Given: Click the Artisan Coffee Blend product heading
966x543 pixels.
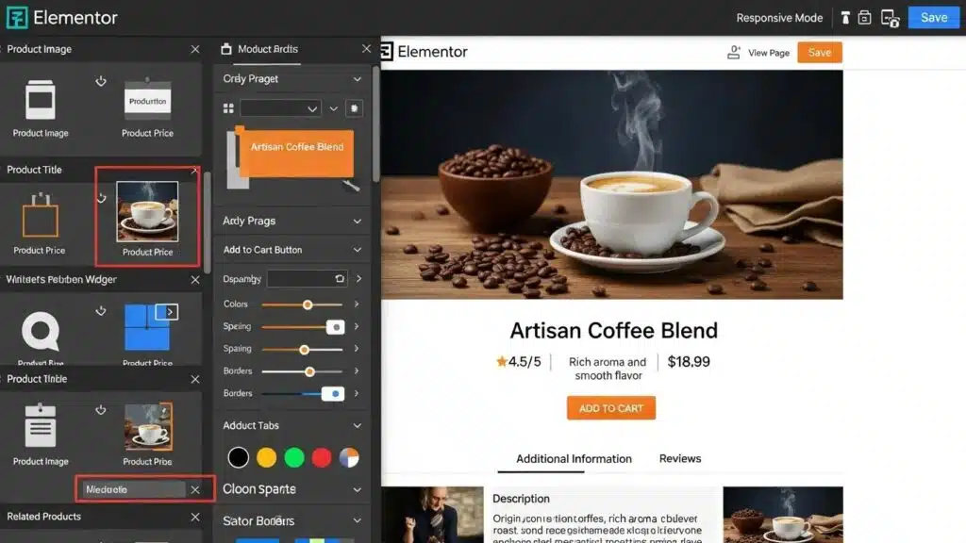Looking at the screenshot, I should [613, 331].
